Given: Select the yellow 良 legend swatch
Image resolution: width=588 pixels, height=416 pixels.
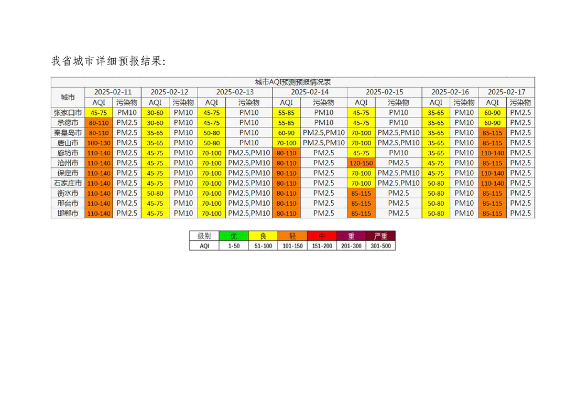Looking at the screenshot, I should coord(263,236).
